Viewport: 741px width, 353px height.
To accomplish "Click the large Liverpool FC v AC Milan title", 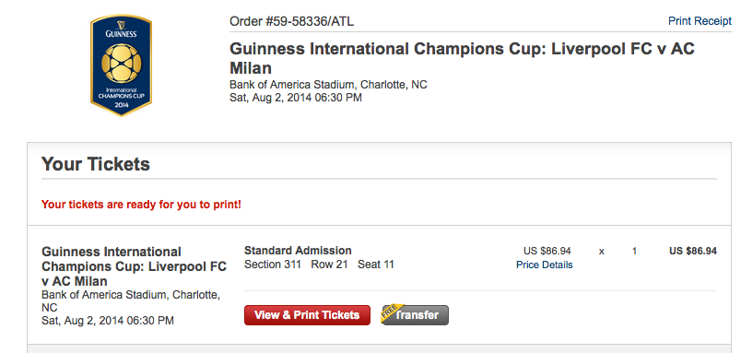I will click(x=462, y=58).
